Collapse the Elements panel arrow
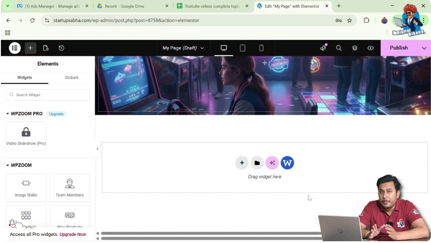This screenshot has height=243, width=431. coord(97,148)
